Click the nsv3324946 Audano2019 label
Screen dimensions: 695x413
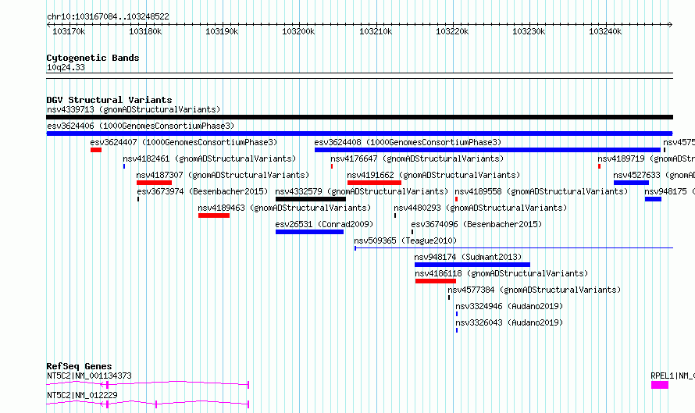[509, 306]
